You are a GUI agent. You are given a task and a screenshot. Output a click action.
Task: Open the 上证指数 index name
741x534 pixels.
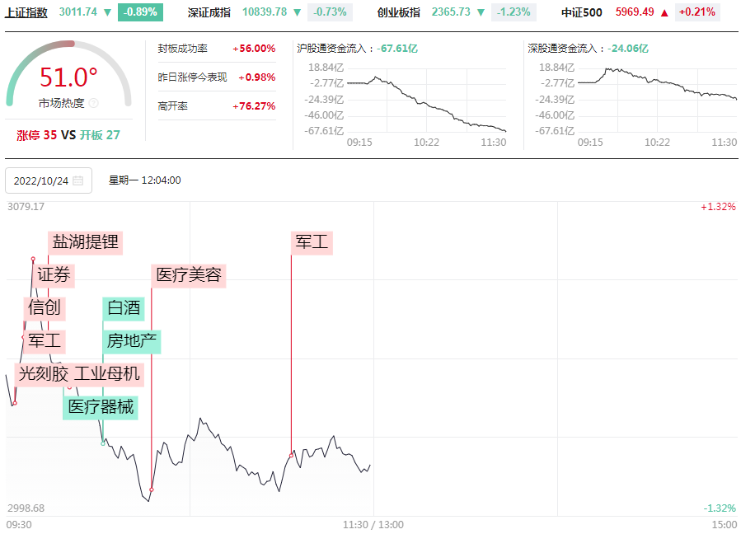(26, 12)
